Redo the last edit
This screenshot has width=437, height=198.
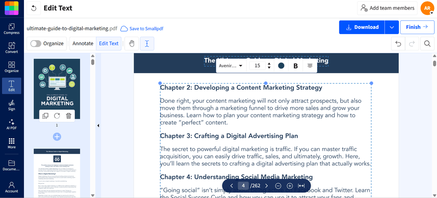412,44
